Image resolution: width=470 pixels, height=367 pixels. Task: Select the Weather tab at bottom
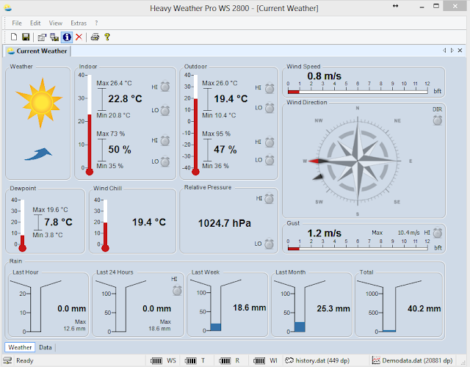[20, 347]
